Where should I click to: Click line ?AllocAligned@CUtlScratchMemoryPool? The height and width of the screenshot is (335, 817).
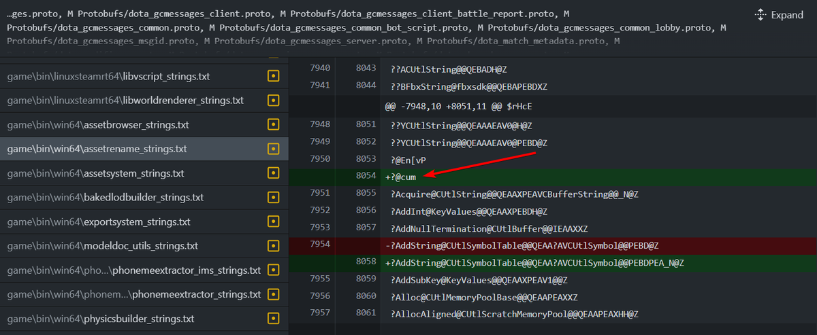[514, 314]
